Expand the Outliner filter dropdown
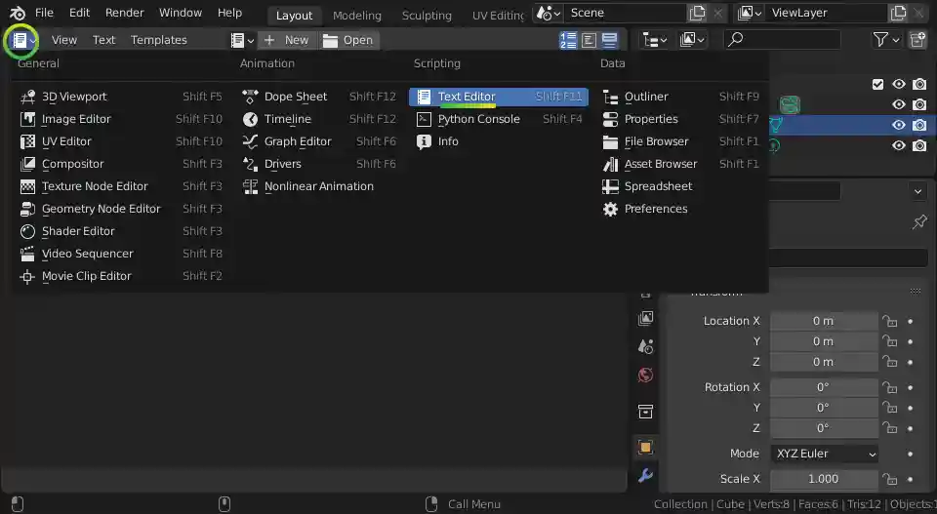This screenshot has width=937, height=514. pos(886,40)
